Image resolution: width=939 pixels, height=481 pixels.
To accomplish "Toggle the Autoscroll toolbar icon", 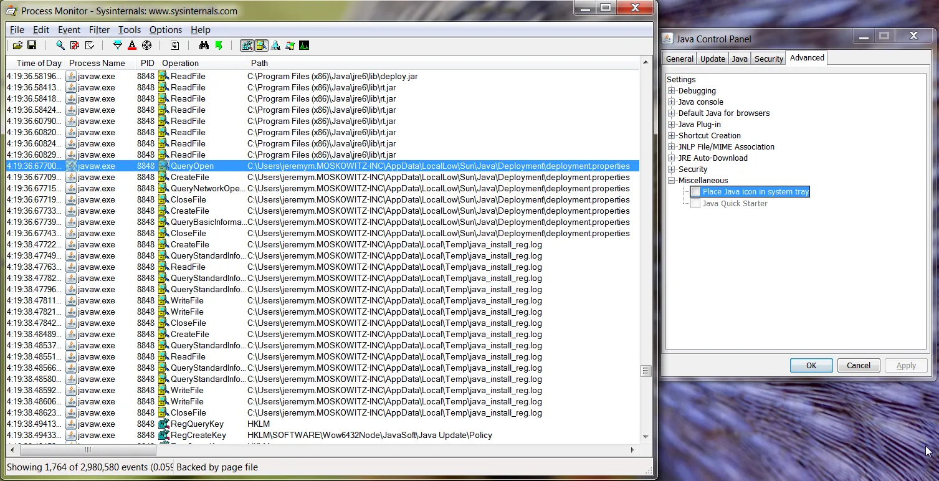I will coord(75,45).
